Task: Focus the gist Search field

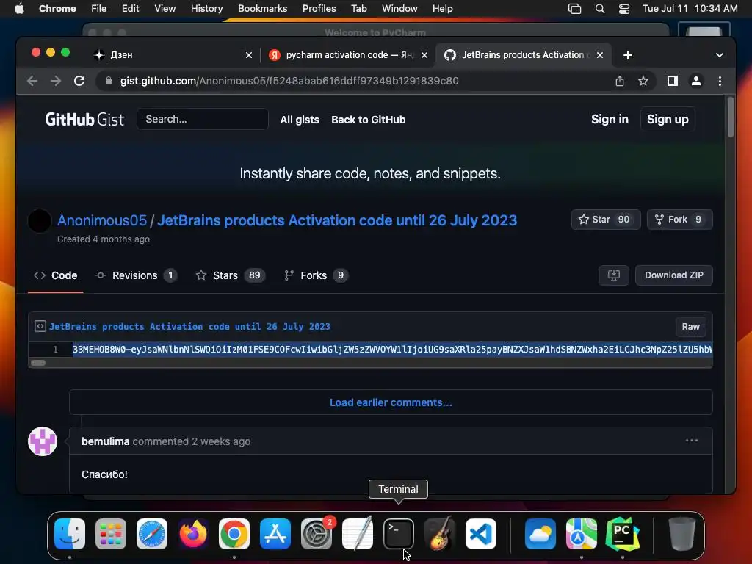Action: (x=203, y=119)
